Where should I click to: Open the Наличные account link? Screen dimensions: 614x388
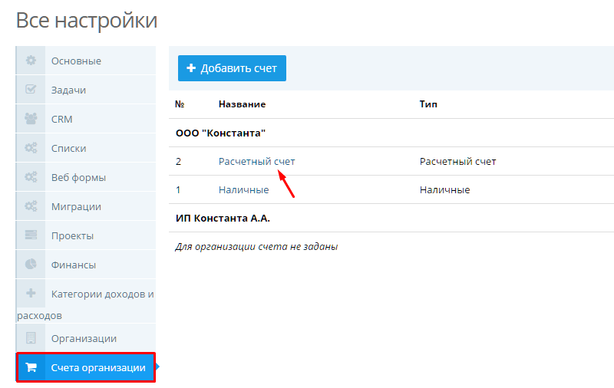(x=243, y=190)
